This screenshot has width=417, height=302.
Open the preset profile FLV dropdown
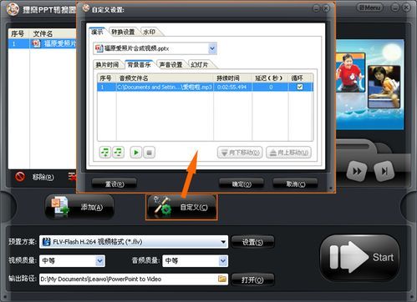point(223,242)
